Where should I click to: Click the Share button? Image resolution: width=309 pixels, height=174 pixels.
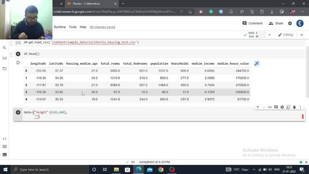coord(276,23)
